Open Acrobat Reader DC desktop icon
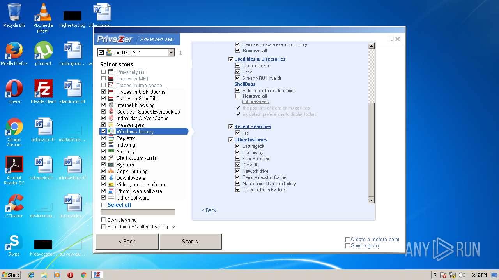Viewport: 499px width, 280px height. [x=14, y=170]
